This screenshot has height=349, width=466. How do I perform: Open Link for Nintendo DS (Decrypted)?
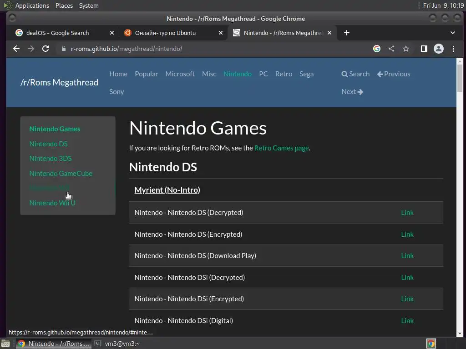click(x=407, y=213)
